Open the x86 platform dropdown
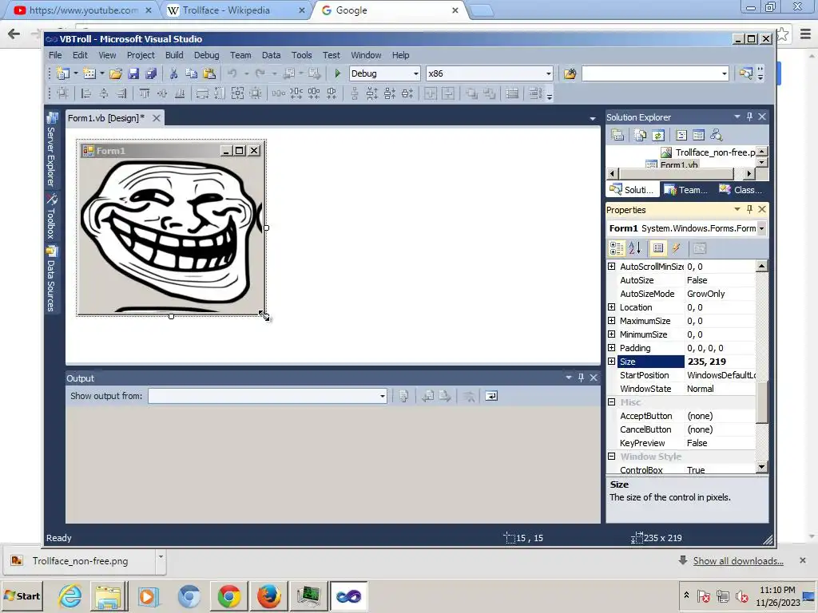818x613 pixels. (x=548, y=73)
